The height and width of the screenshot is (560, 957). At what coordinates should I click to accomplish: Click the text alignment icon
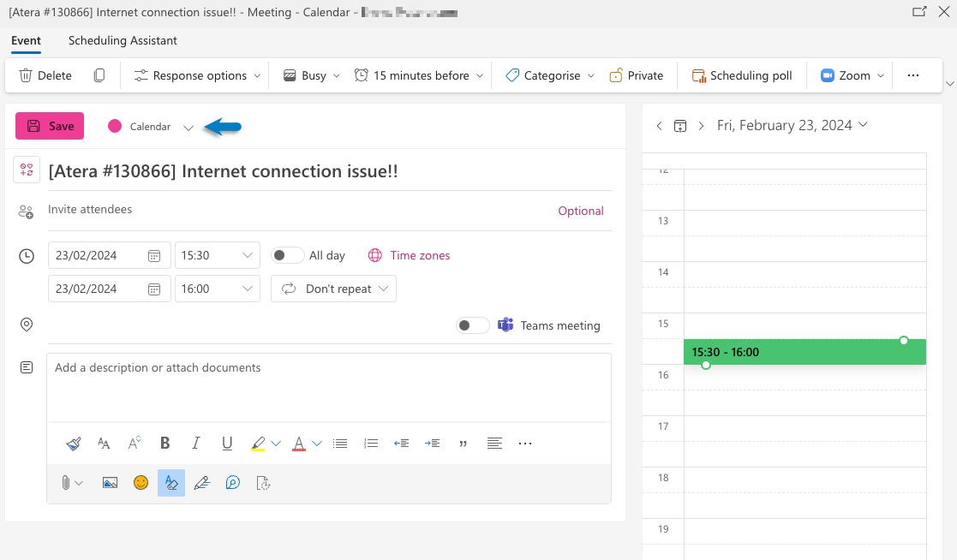click(x=494, y=444)
